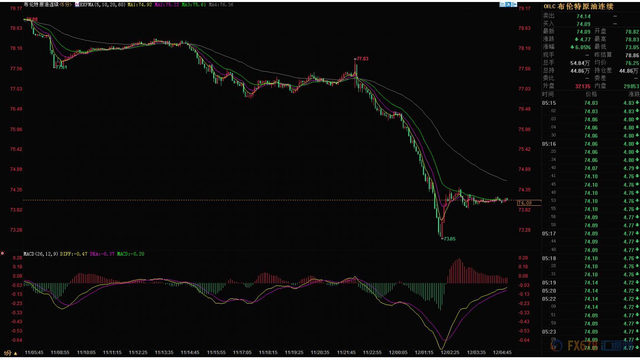640x360 pixels.
Task: Click the 77.83 high price marker
Action: pos(362,59)
